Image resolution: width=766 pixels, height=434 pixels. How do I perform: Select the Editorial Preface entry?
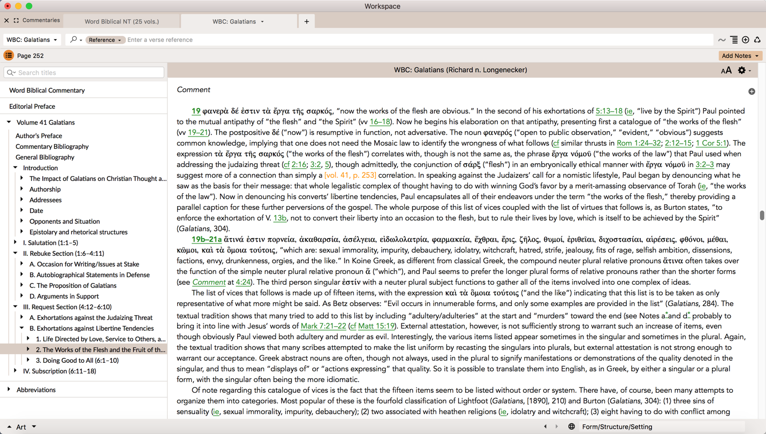point(32,106)
